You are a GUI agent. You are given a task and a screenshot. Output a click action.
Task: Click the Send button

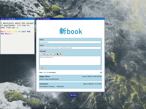42,68
